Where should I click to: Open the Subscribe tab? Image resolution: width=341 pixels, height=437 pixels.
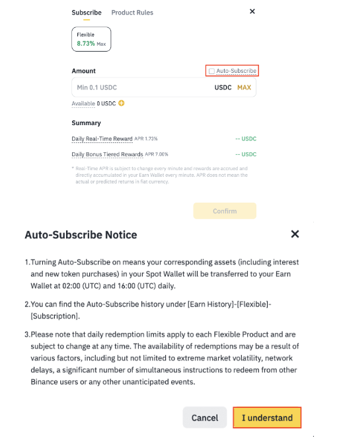coord(87,13)
